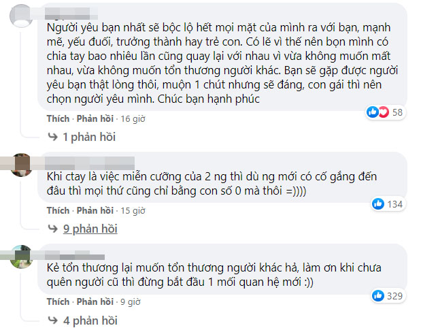Image resolution: width=421 pixels, height=328 pixels.
Task: Click the thumbs-up reaction icon beside 58
Action: pos(373,112)
